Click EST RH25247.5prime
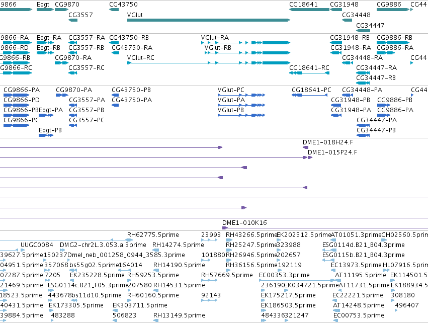 [x=229, y=250]
